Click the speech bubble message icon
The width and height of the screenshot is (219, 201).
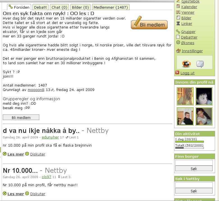click(x=200, y=64)
